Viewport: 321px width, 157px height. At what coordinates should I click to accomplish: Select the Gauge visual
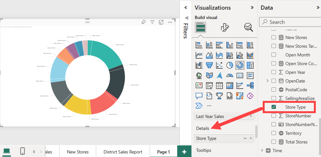click(230, 75)
